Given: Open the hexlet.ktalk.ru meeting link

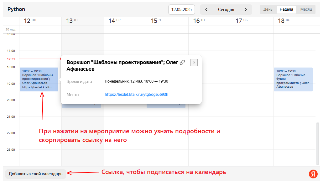Looking at the screenshot, I should click(x=136, y=94).
